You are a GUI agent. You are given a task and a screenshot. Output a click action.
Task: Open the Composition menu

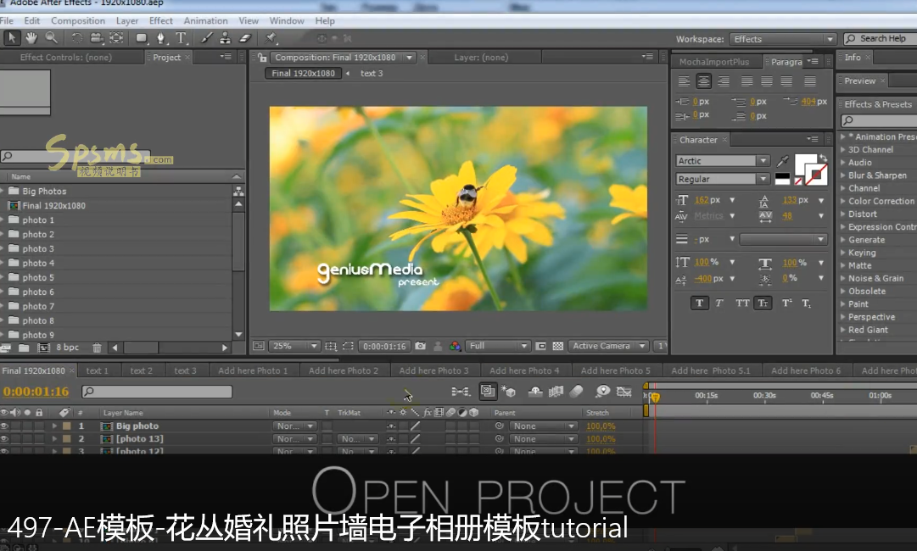78,20
